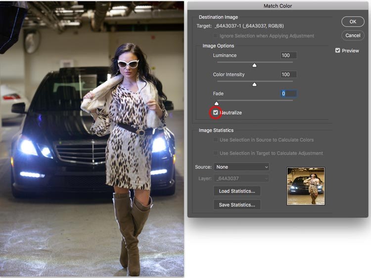Toggle the Preview checkbox
371x278 pixels.
tap(338, 50)
